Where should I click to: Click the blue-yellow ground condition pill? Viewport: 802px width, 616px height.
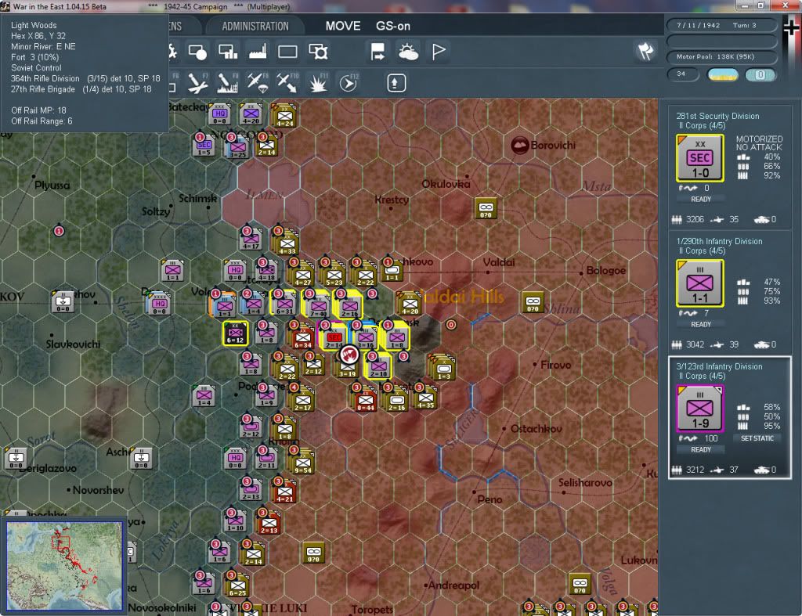[723, 74]
